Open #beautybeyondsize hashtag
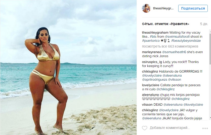This screenshot has height=135, width=211. pos(186,41)
